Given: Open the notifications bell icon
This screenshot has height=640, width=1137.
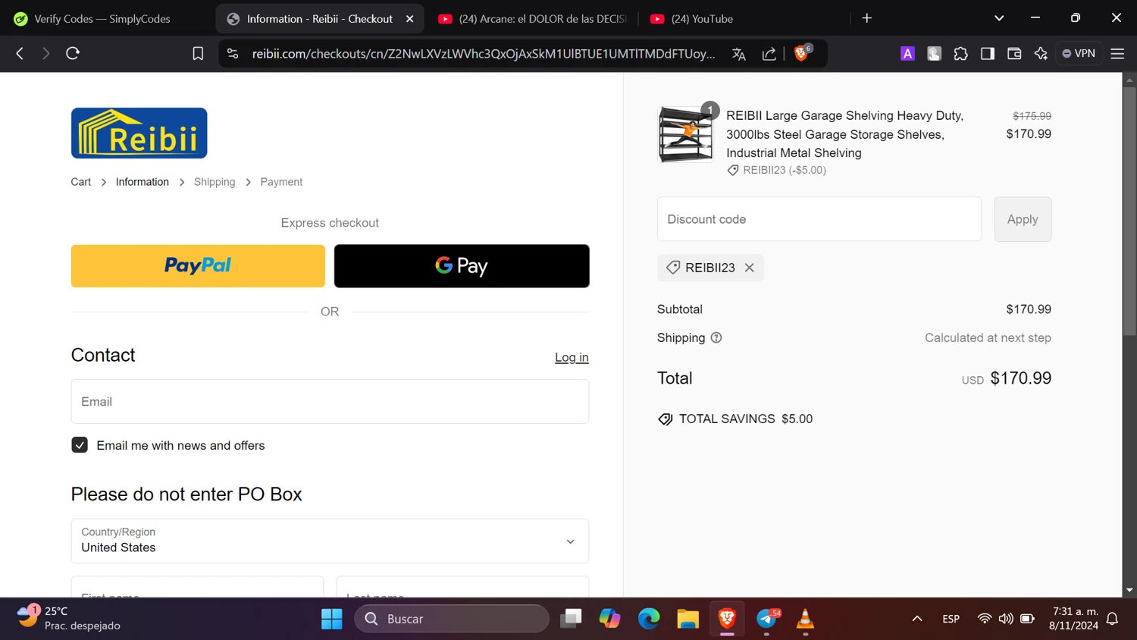Looking at the screenshot, I should (1112, 619).
